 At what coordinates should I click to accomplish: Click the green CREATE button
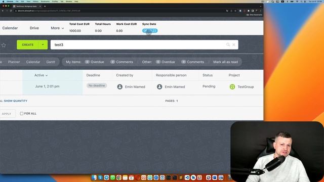[x=27, y=45]
